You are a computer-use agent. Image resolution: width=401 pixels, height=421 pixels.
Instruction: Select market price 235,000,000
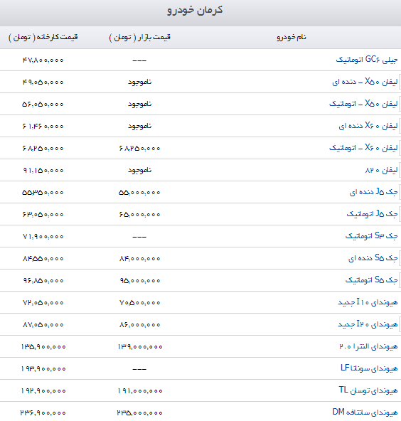[140, 412]
